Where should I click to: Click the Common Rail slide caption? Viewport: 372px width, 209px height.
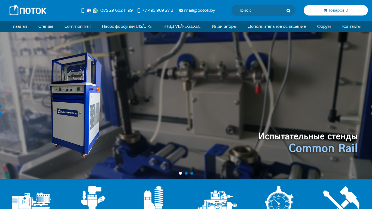click(x=323, y=148)
